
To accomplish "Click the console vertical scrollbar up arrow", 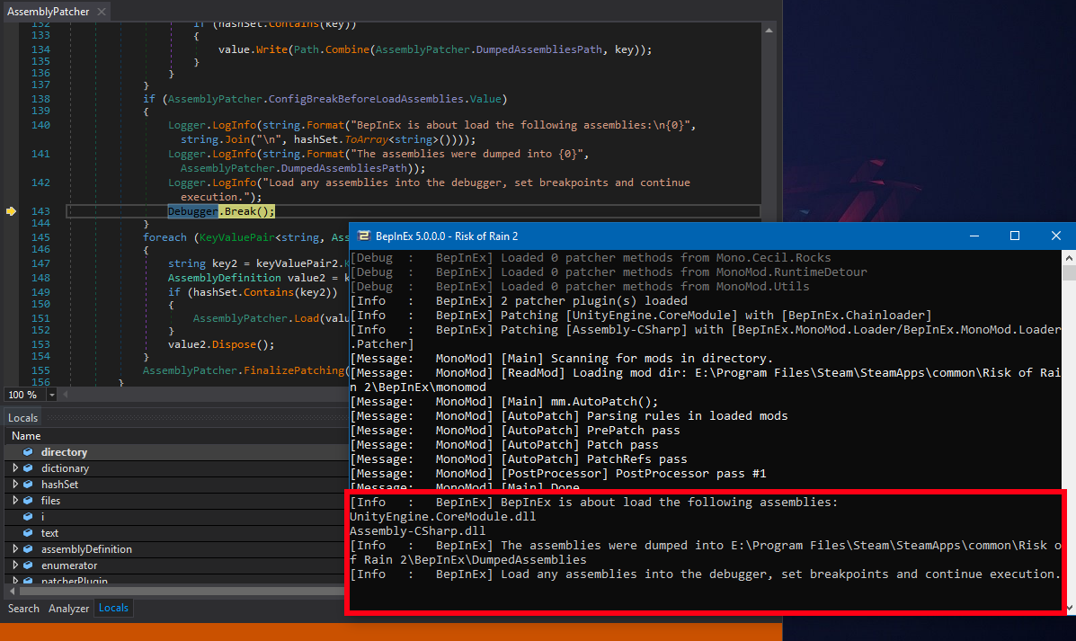I will 1069,258.
